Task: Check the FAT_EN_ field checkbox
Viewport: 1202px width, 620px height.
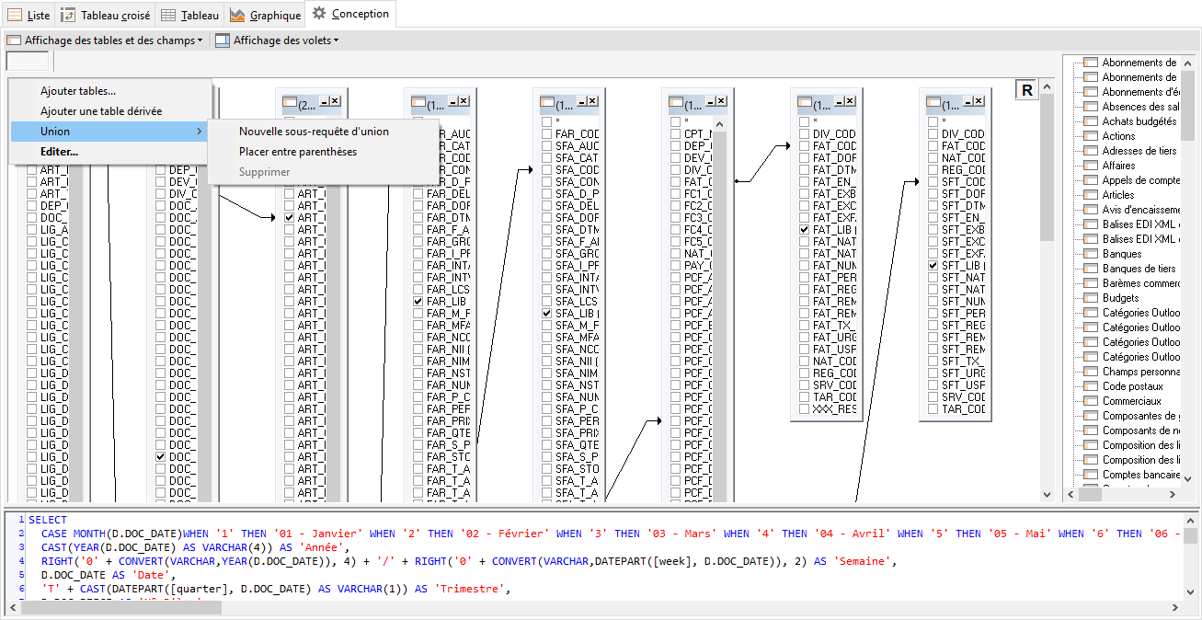Action: pyautogui.click(x=805, y=181)
